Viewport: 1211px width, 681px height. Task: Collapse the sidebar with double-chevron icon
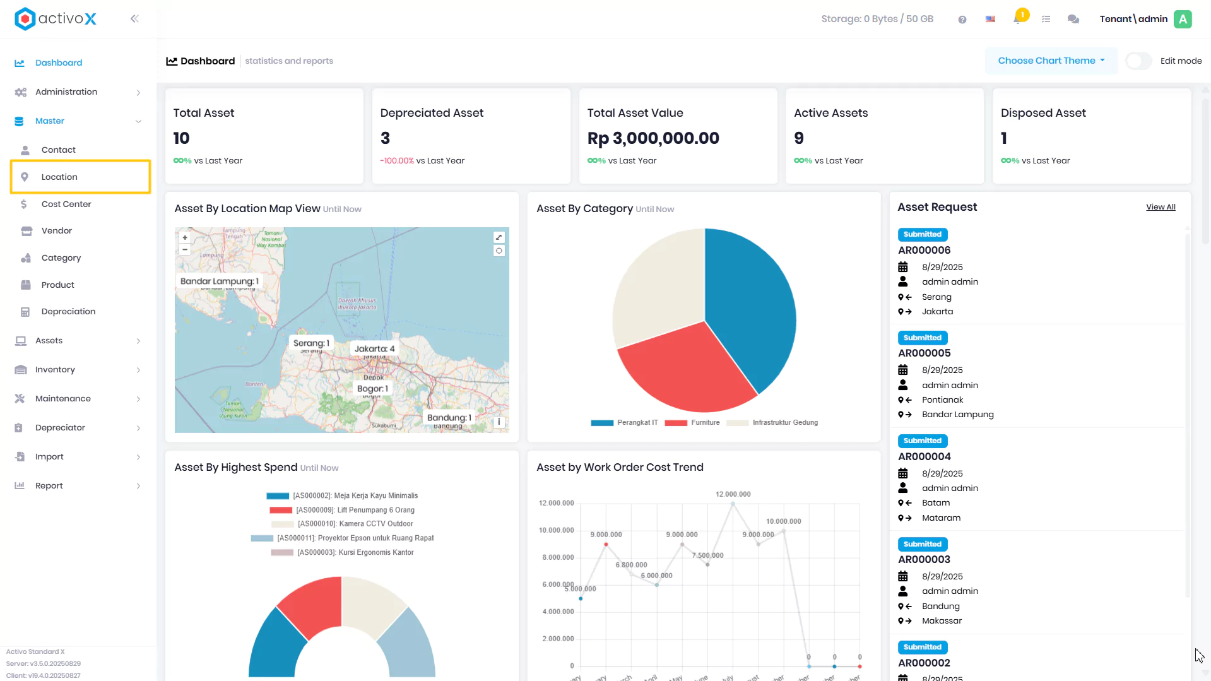coord(134,19)
